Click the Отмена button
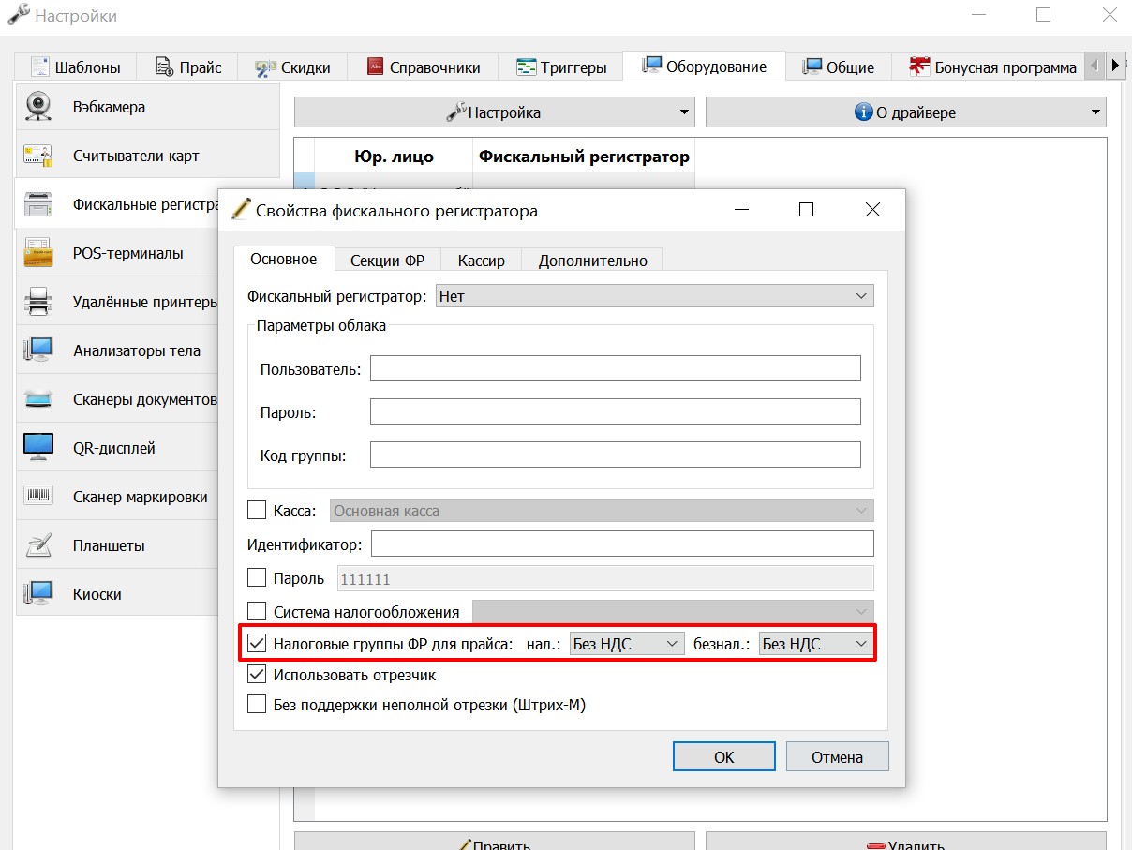Screen dimensions: 1132x850 point(838,757)
